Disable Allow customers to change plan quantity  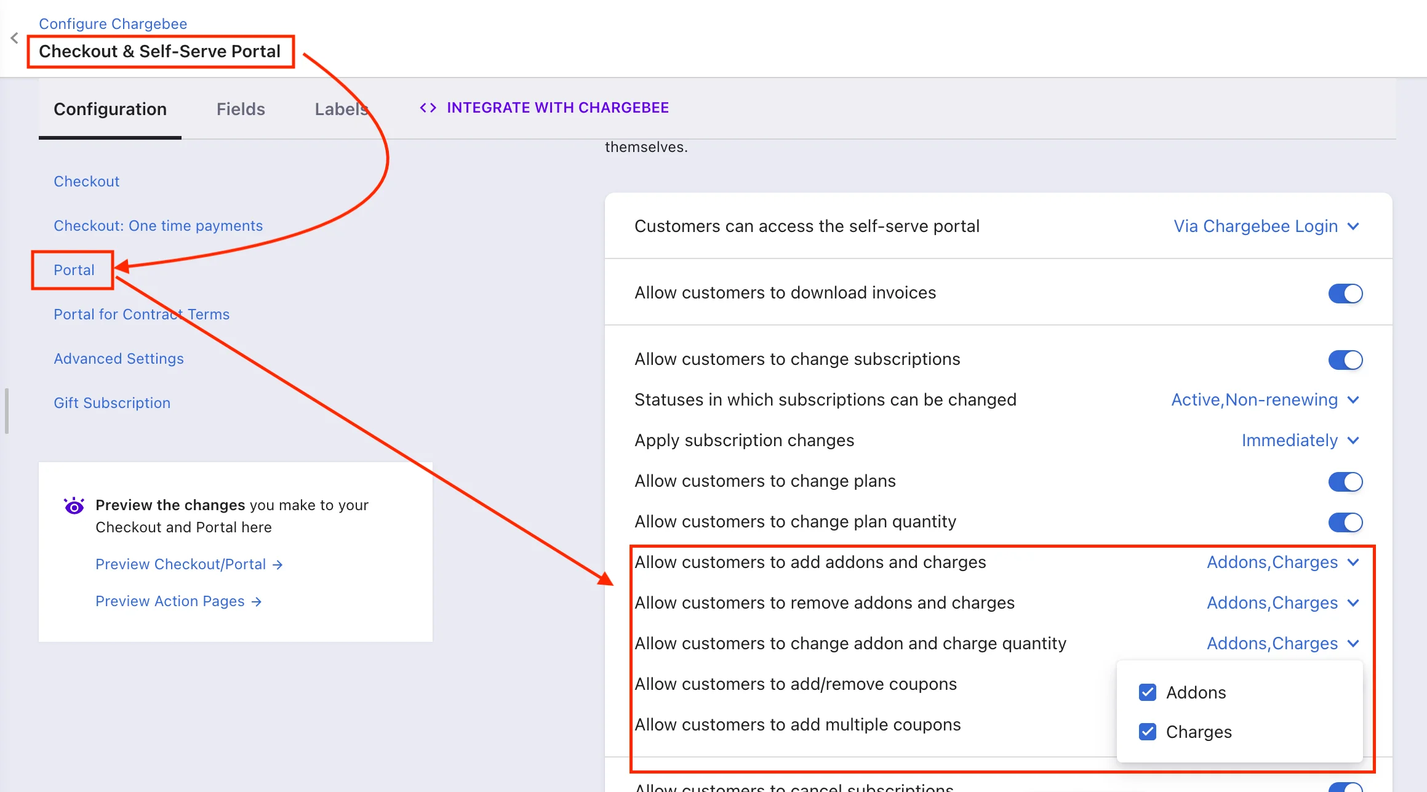pos(1345,522)
